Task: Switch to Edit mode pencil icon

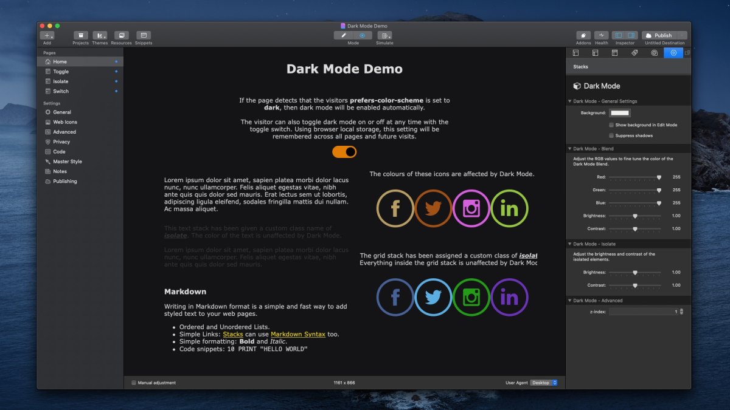Action: pyautogui.click(x=344, y=35)
